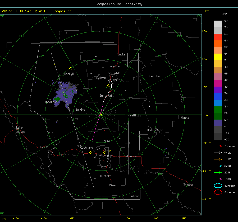Click the Strathmore label
The width and height of the screenshot is (238, 222).
pyautogui.click(x=129, y=156)
